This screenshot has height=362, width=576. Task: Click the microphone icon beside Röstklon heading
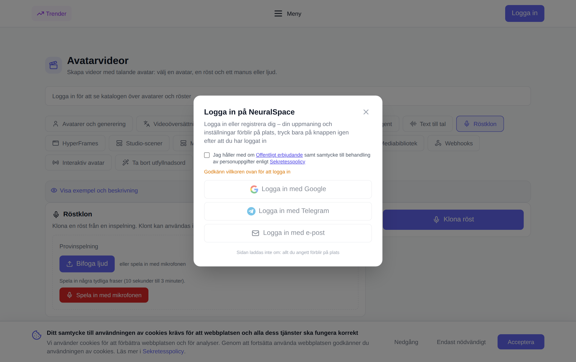56,214
